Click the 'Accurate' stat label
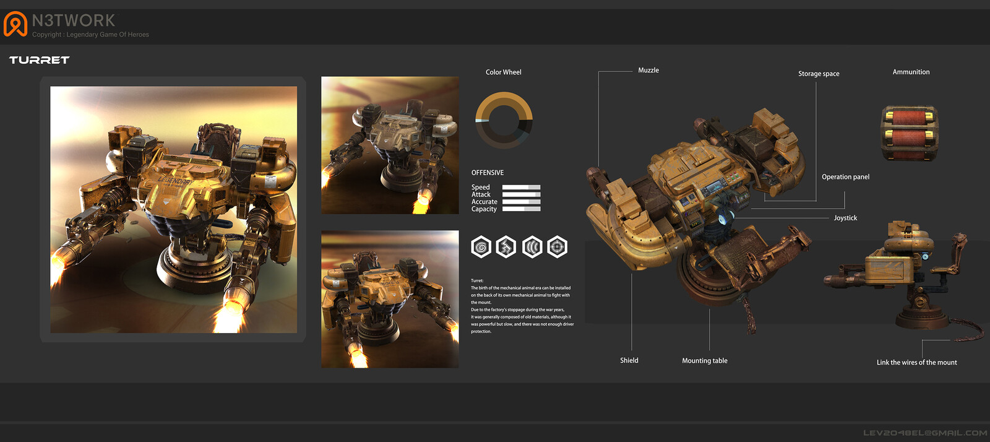The height and width of the screenshot is (442, 990). point(484,202)
